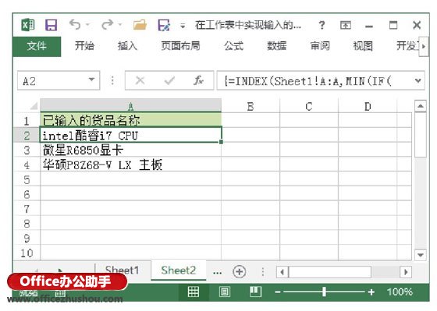Cancel formula entry with the X icon

(x=140, y=81)
